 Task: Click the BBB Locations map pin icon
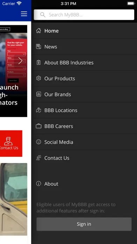38,110
